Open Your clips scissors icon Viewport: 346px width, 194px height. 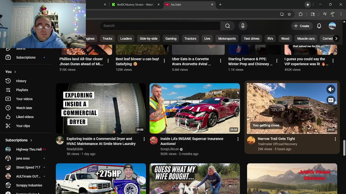8,126
